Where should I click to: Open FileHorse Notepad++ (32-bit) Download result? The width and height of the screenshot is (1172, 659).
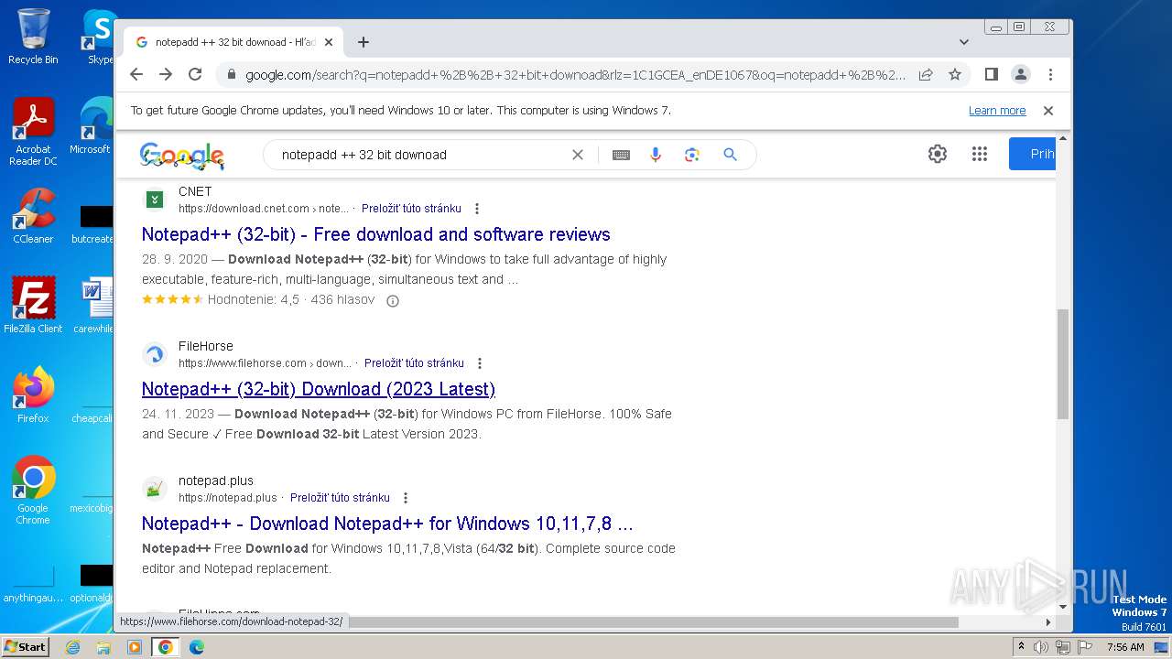point(319,389)
